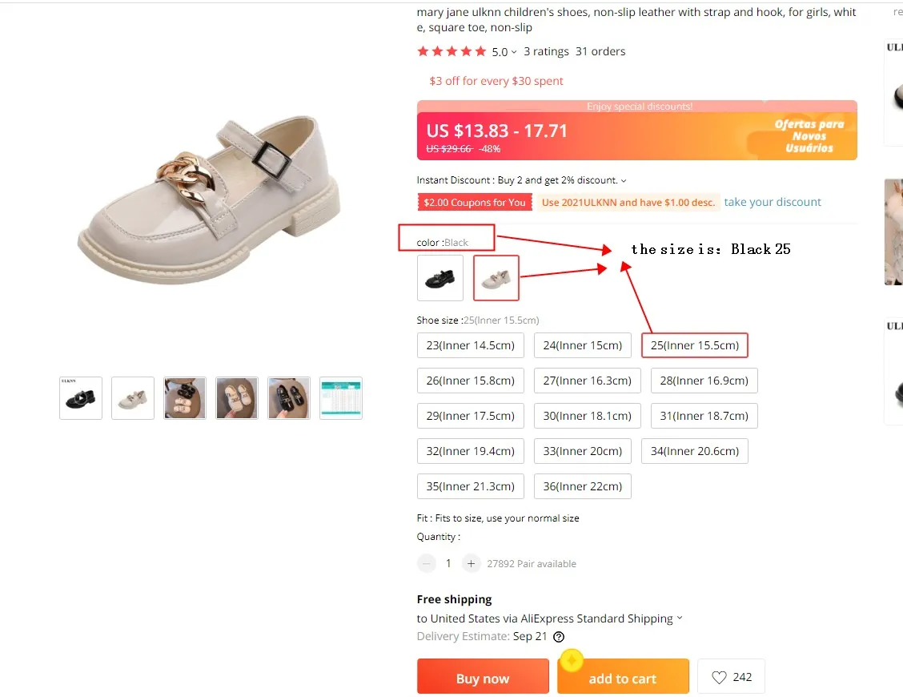Screen dimensions: 903x697
Task: Select the beige color swatch
Action: point(496,278)
